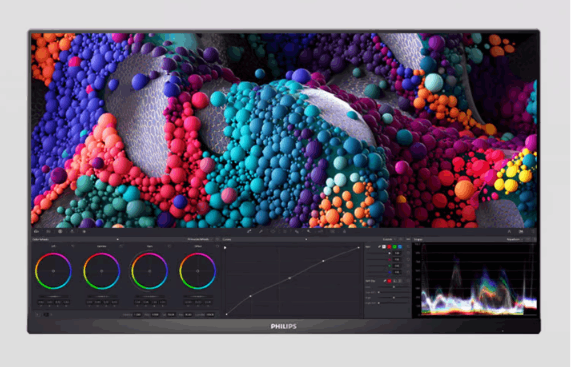Viewport: 571px width, 367px height.
Task: Adjust the Lift master wheel slider
Action: pyautogui.click(x=54, y=296)
